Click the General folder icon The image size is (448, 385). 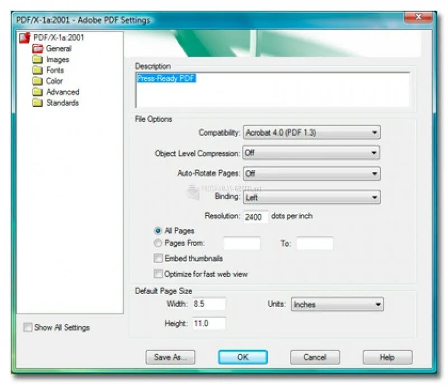click(x=38, y=49)
